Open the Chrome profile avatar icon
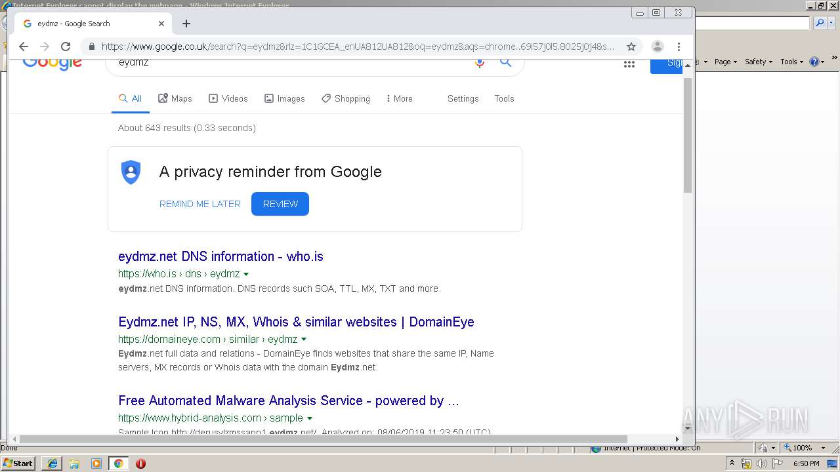 (657, 47)
